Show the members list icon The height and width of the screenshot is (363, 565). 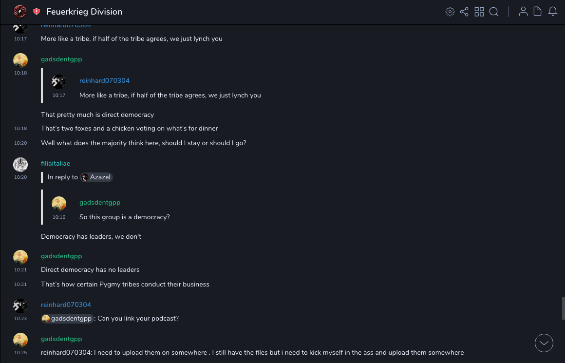coord(523,12)
